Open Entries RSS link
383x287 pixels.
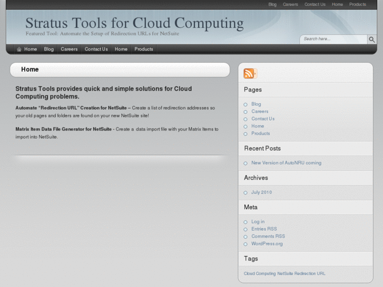coord(264,229)
